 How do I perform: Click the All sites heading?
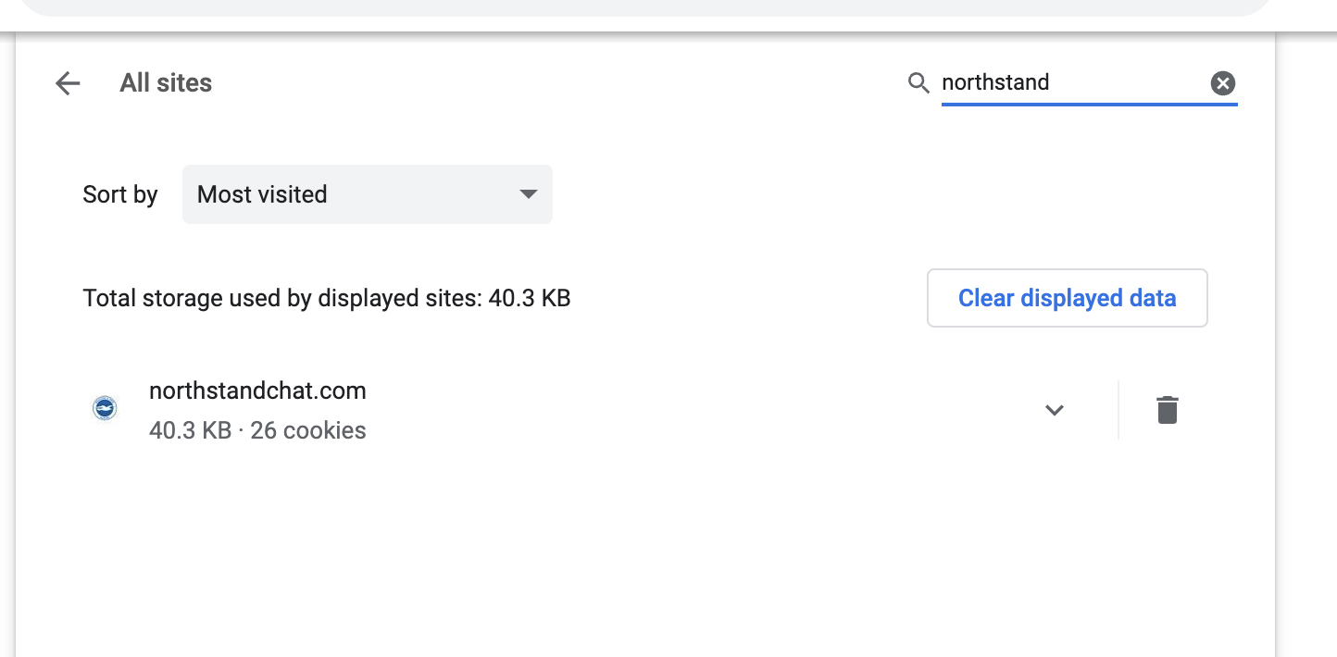(x=166, y=83)
